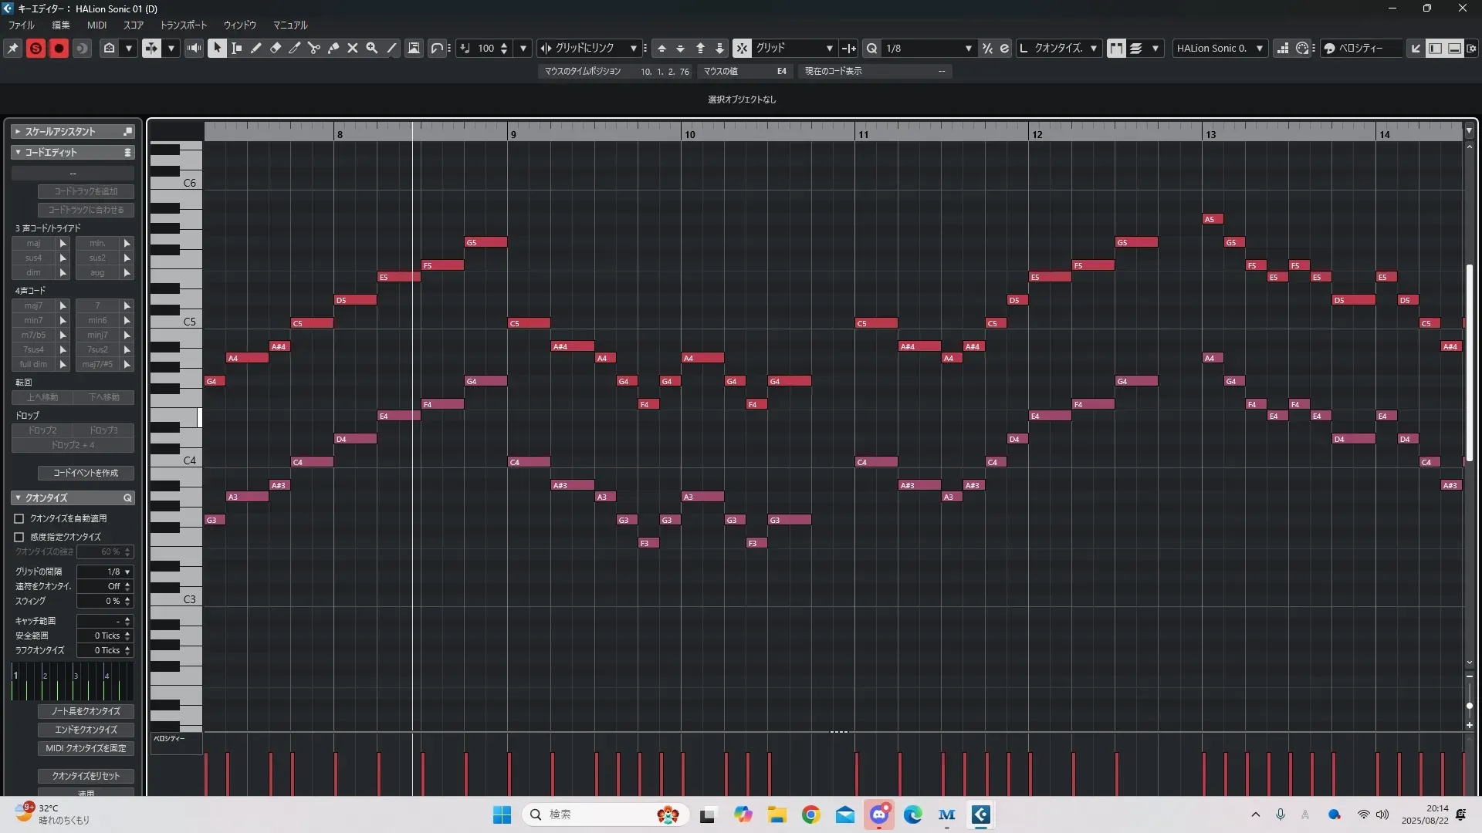Screen dimensions: 1482x833
Task: Select the Erase tool
Action: coord(275,48)
